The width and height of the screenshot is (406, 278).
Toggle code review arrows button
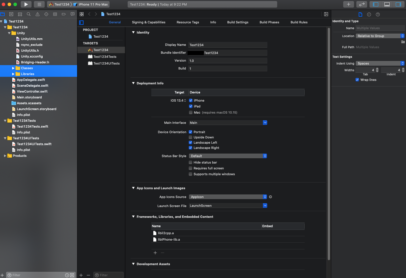(362, 4)
